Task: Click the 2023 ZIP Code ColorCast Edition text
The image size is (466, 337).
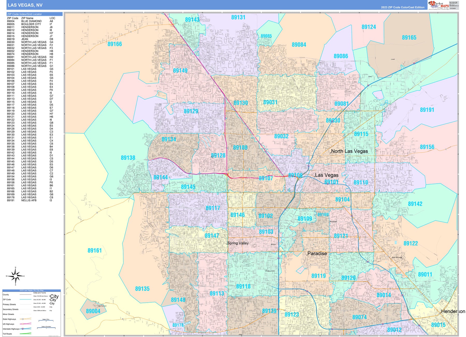Action: tap(403, 7)
